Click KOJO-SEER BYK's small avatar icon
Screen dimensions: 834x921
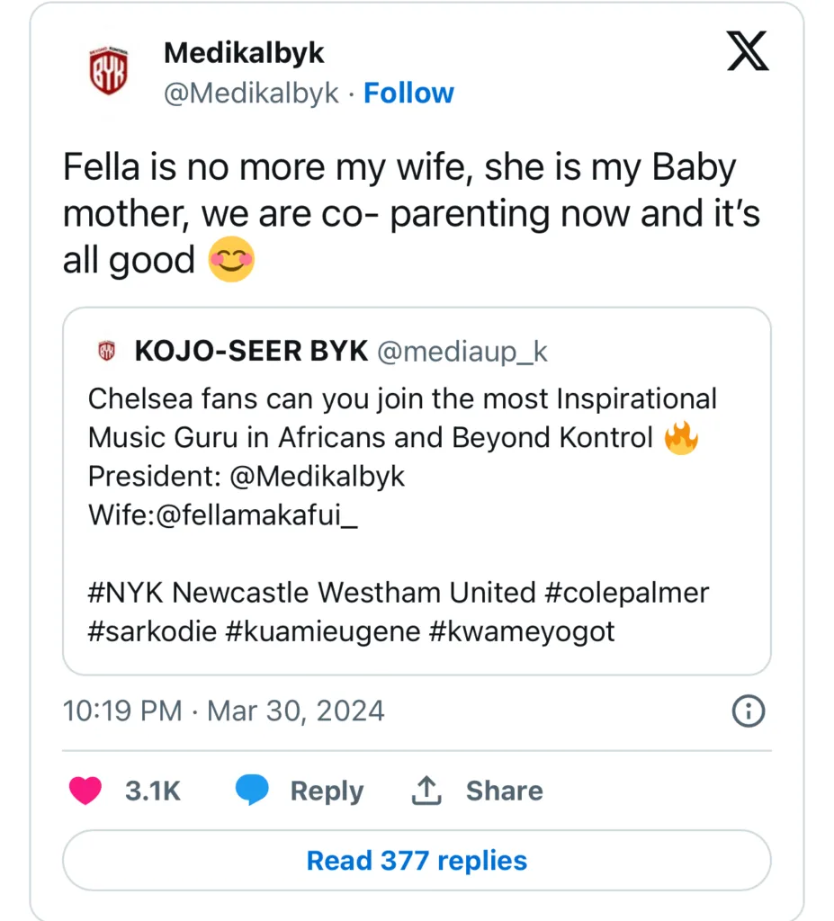click(x=107, y=353)
